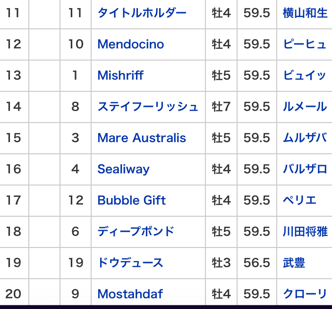Click jockey 川田将雅 link

(305, 231)
